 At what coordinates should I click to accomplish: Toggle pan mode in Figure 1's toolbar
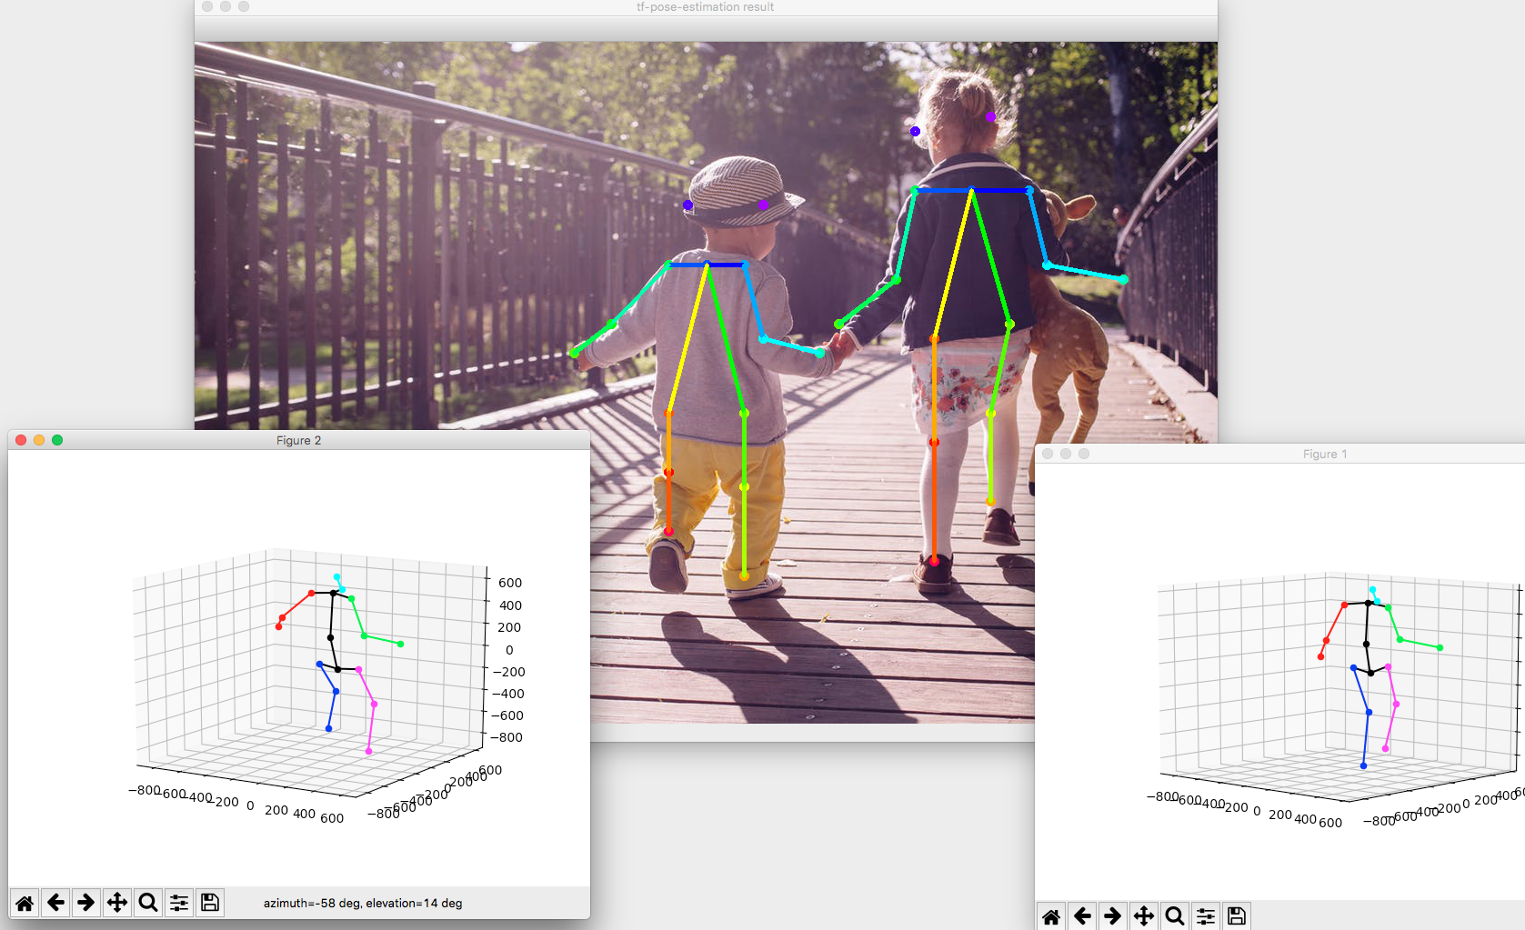(x=1144, y=915)
